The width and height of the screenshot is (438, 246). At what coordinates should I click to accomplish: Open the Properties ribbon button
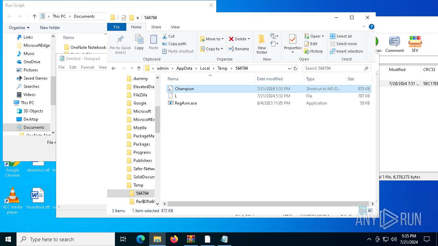click(x=293, y=44)
